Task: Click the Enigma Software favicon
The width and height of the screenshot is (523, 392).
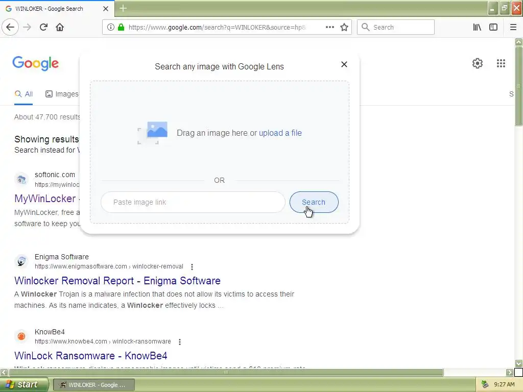Action: click(x=21, y=261)
